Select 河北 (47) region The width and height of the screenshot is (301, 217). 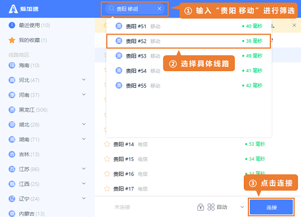click(29, 80)
